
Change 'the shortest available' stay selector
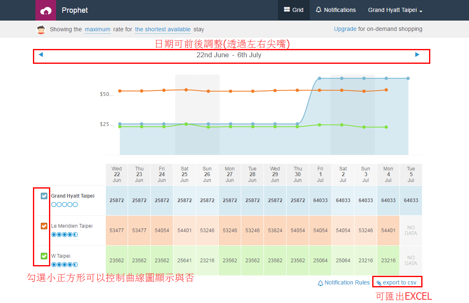[163, 29]
